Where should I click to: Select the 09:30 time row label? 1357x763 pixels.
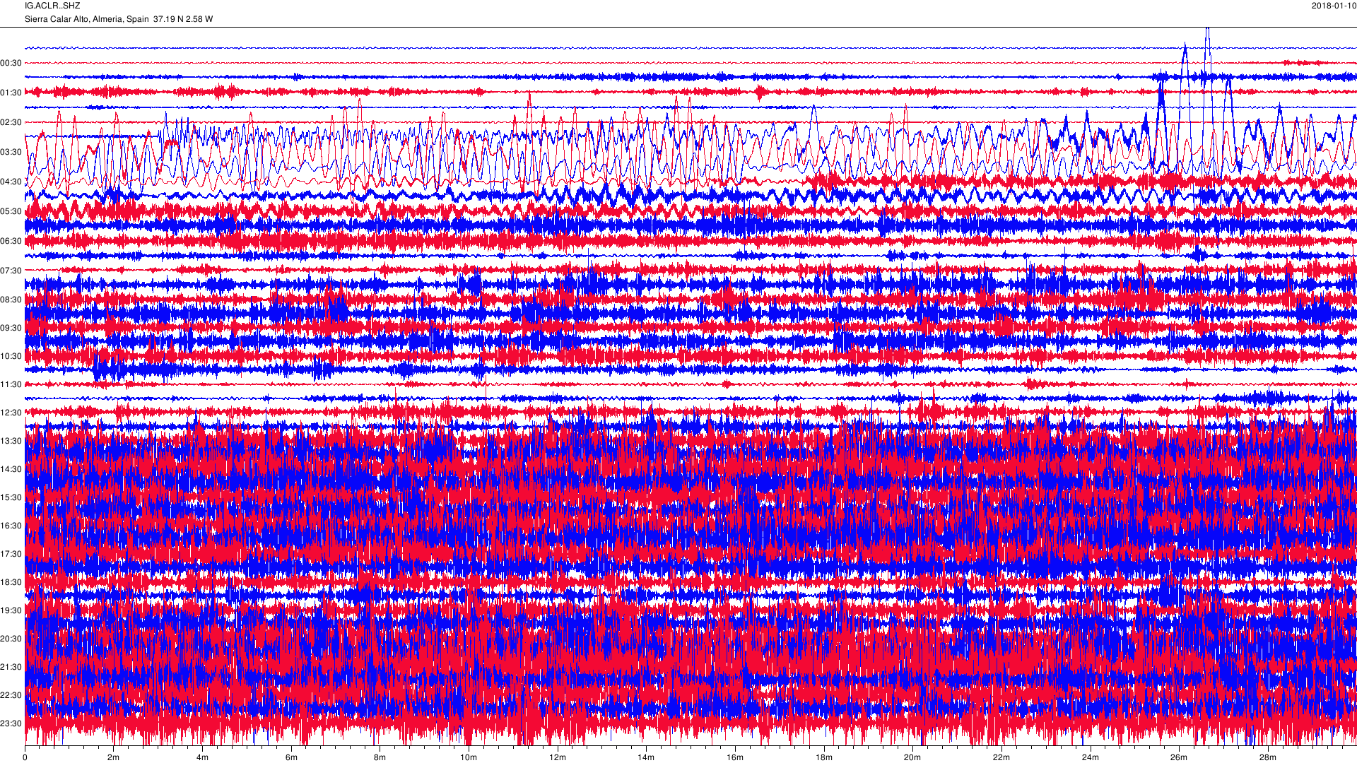[x=11, y=329]
